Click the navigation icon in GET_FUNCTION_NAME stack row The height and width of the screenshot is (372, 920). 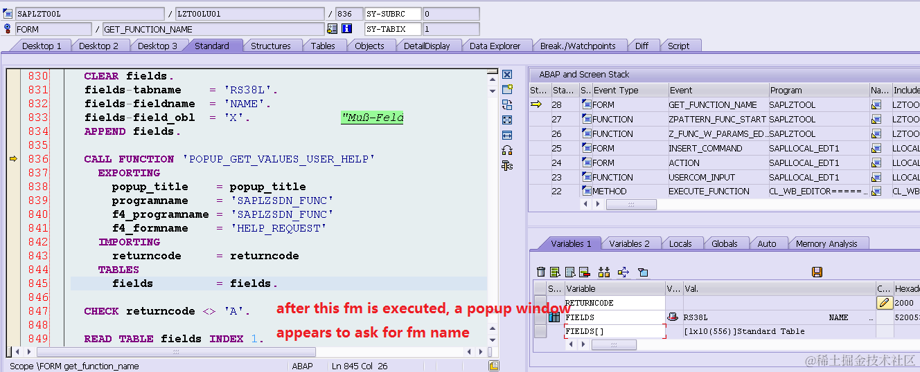pos(876,104)
